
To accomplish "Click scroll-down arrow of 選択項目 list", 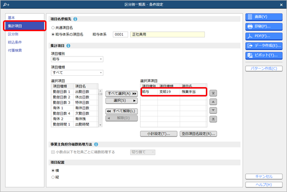I will pos(100,125).
